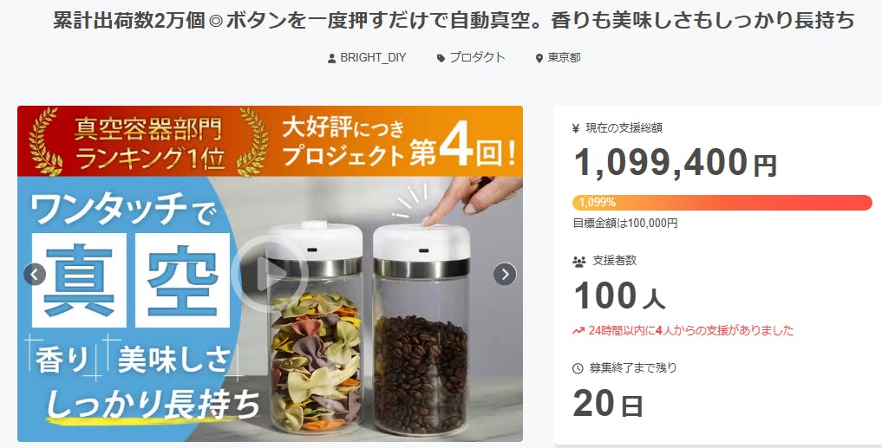The height and width of the screenshot is (448, 882).
Task: Click the tag icon beside プロダクト
Action: (441, 58)
